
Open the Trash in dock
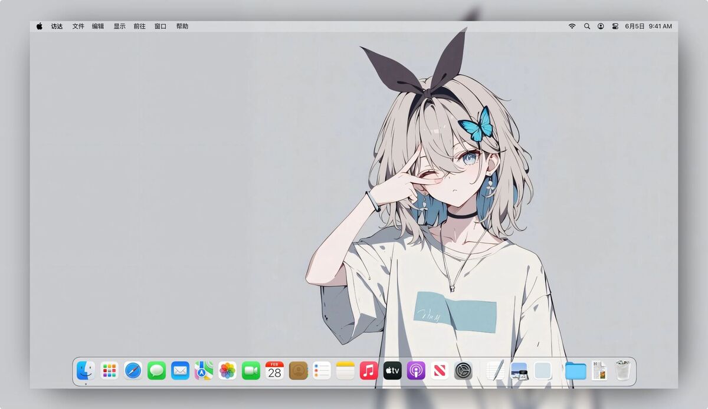click(x=622, y=371)
